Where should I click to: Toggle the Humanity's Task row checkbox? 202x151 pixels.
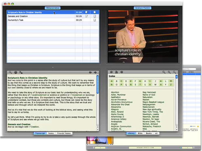tap(95, 20)
